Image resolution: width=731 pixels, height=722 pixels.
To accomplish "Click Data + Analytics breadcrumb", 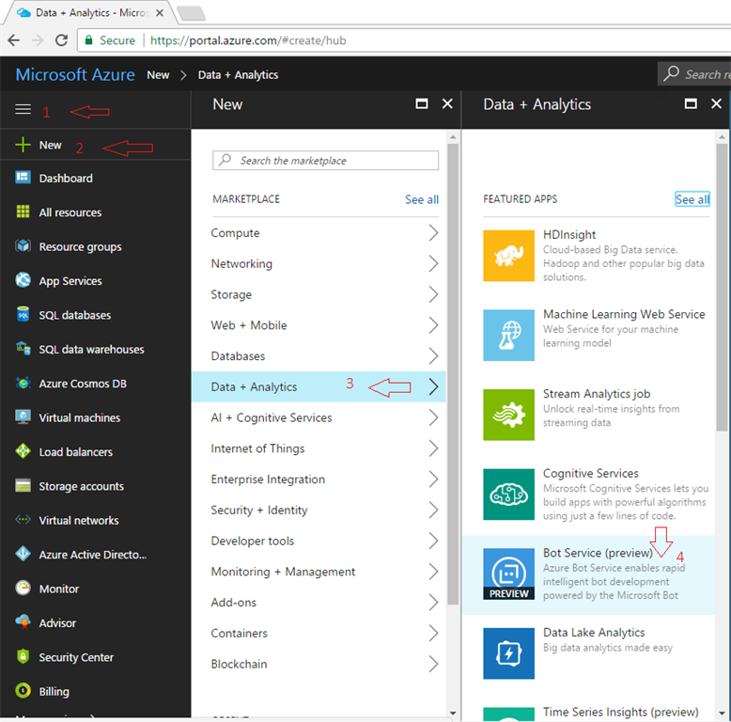I will [x=238, y=75].
